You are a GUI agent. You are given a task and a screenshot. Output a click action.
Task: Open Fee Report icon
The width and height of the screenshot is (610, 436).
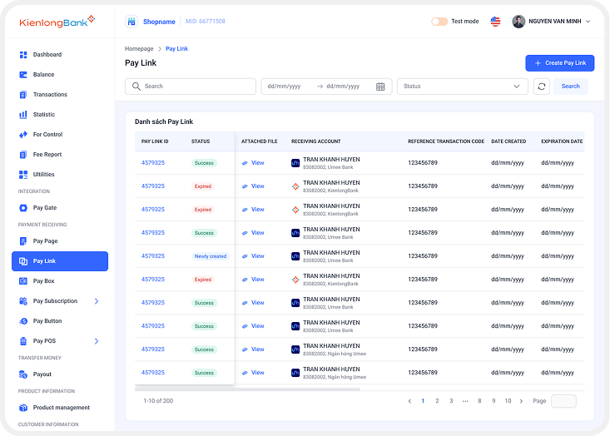(23, 155)
